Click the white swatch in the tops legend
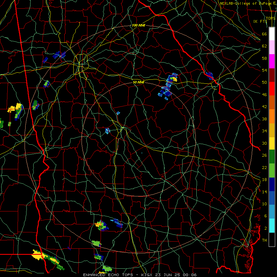The image size is (277, 277). (x=272, y=34)
